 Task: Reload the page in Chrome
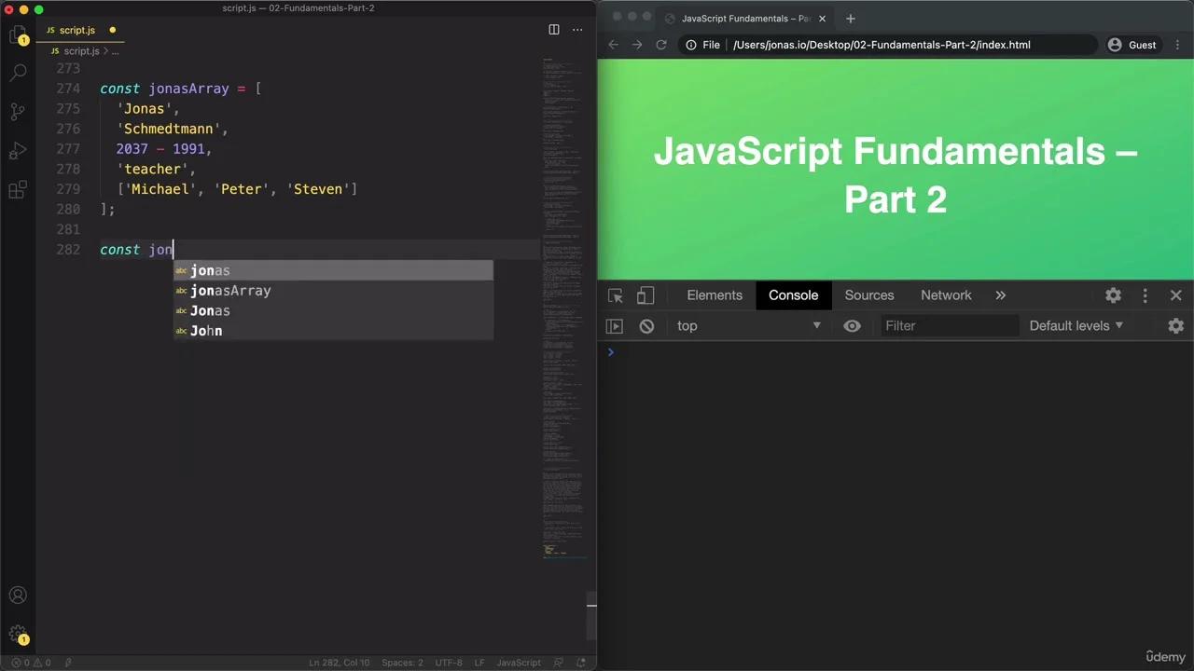coord(661,44)
